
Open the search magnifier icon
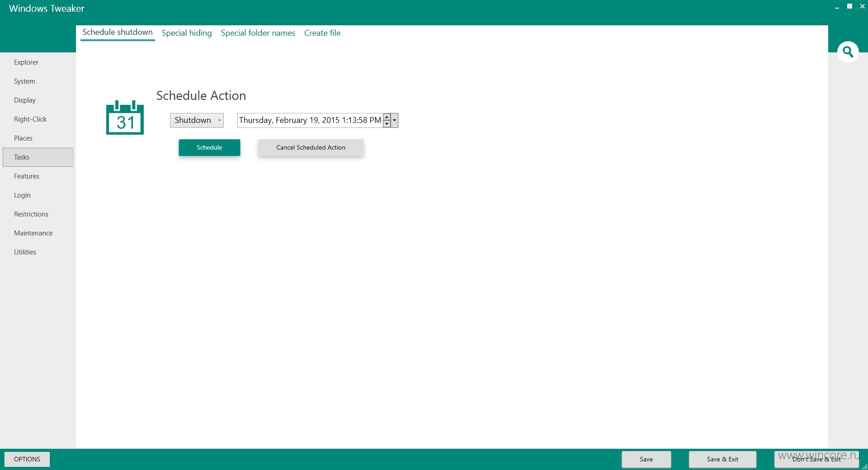pos(848,52)
